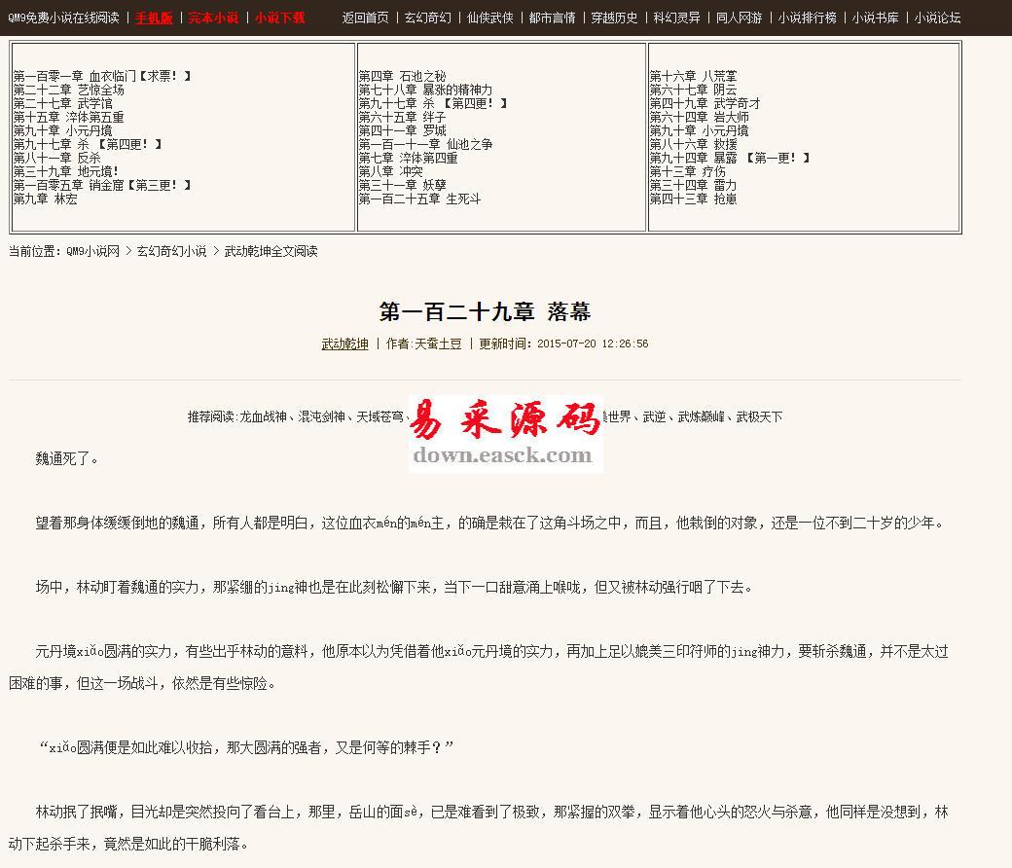Click author text 作者:天蚕土豆
The image size is (1012, 868).
coord(424,344)
